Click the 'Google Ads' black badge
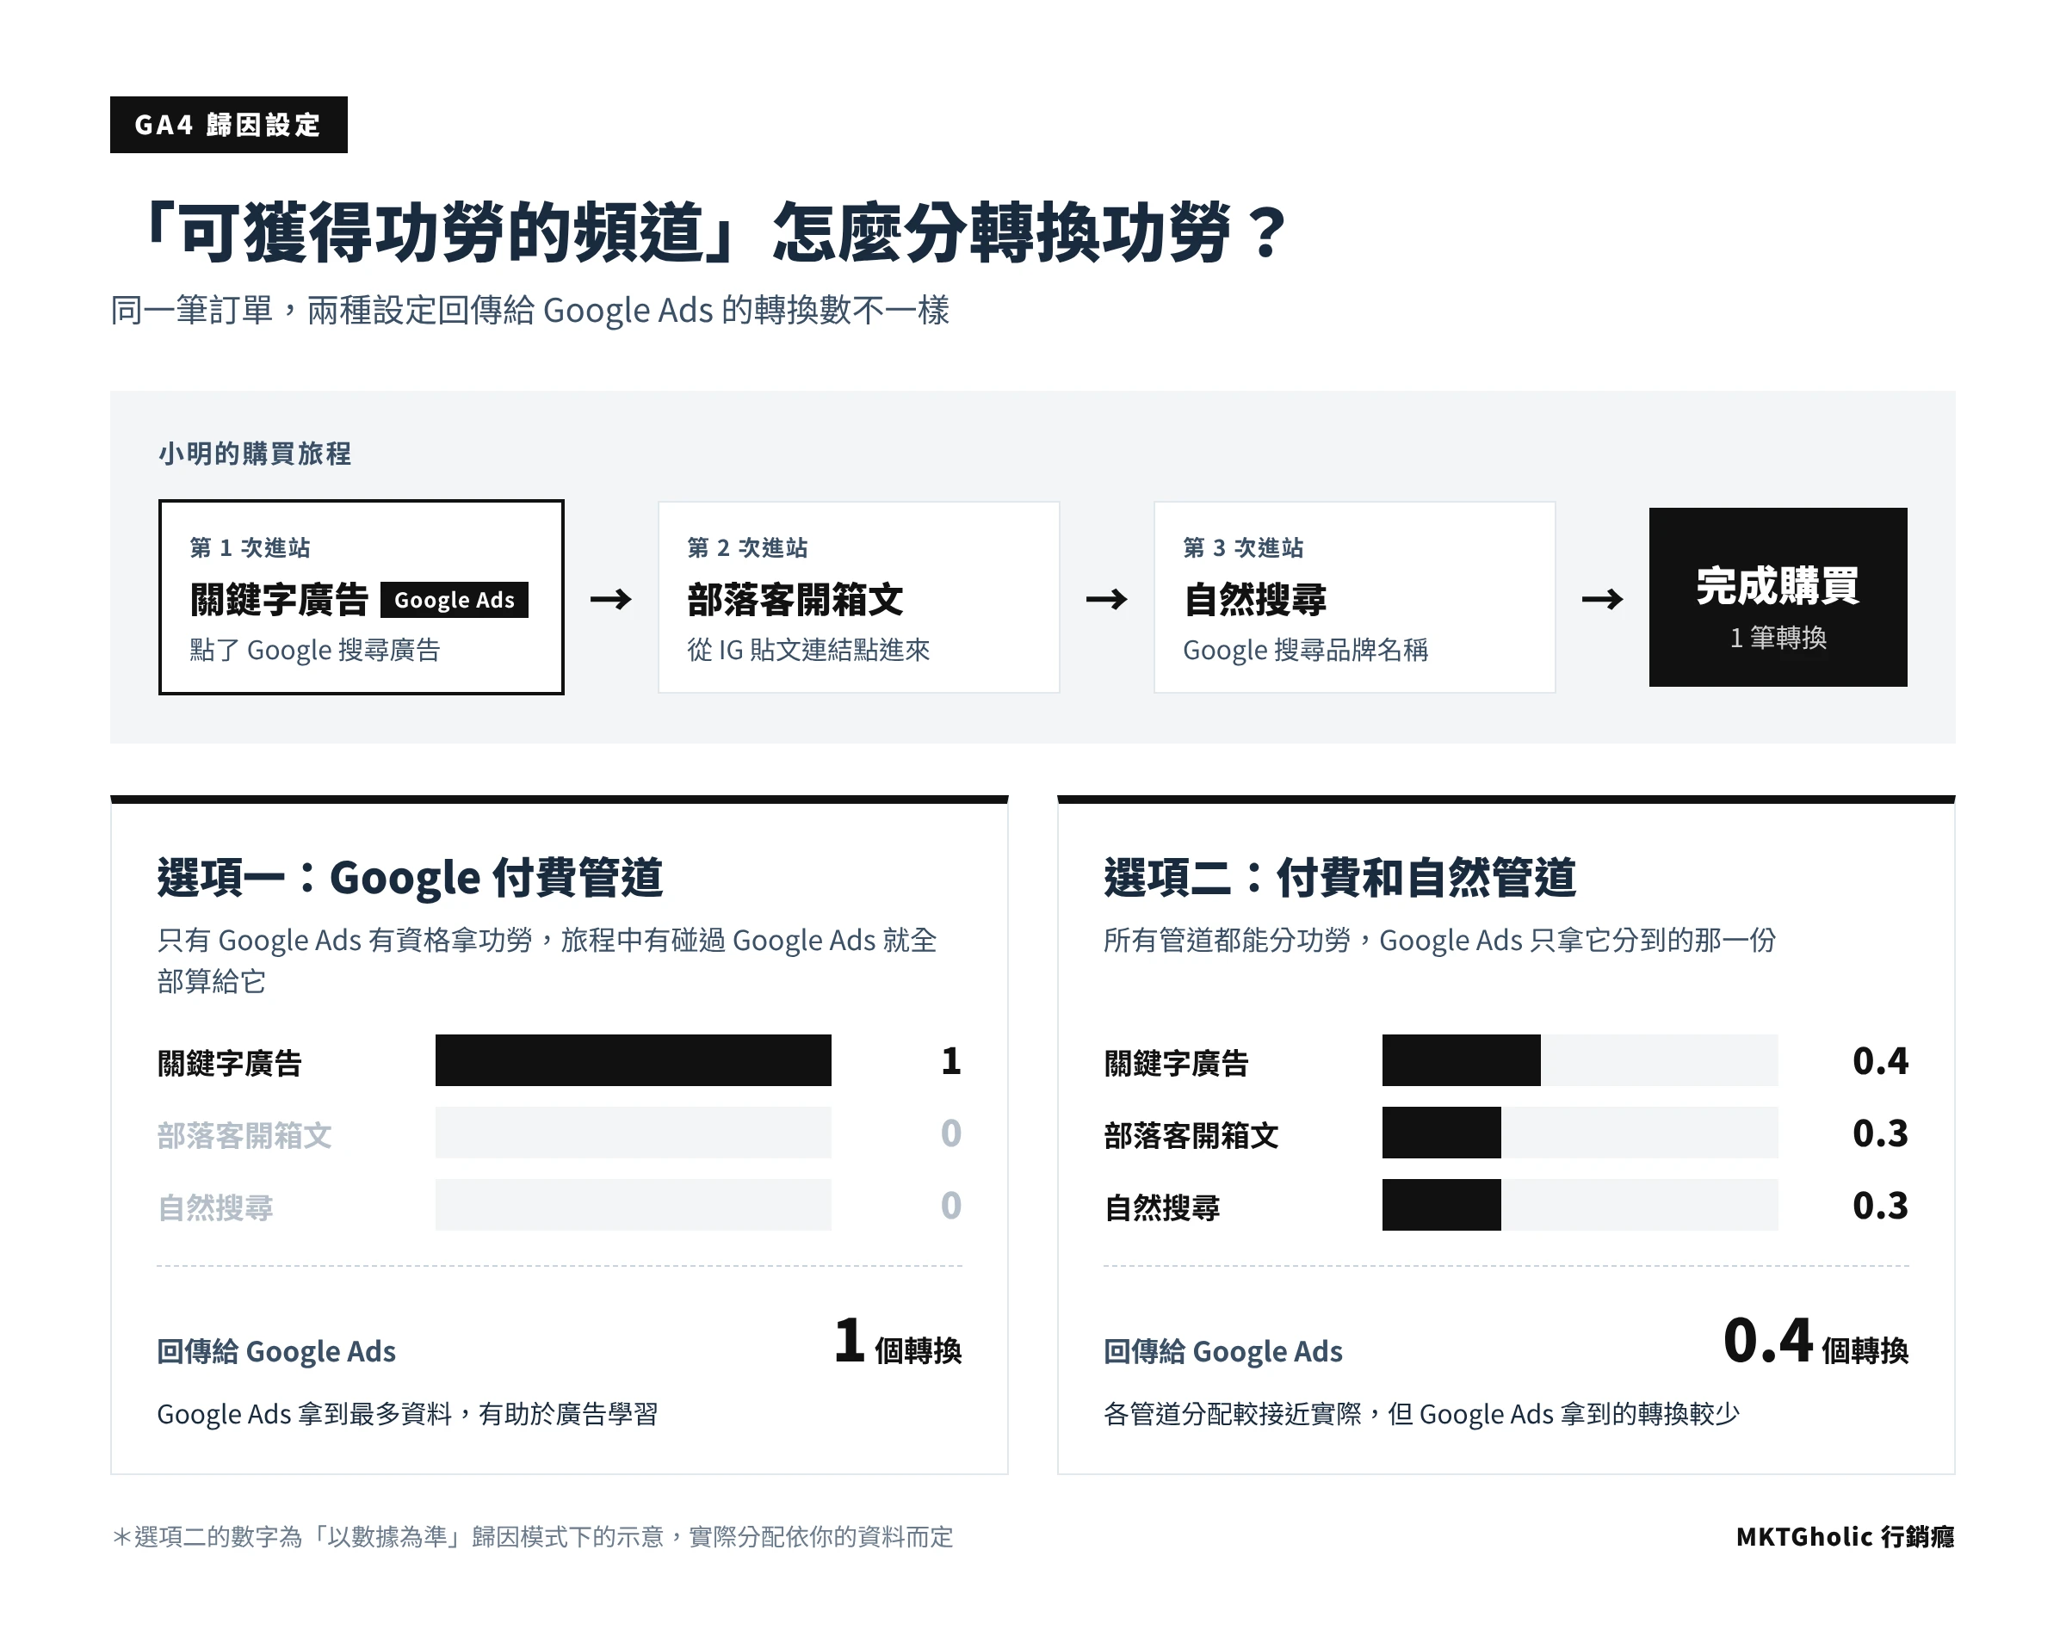This screenshot has height=1630, width=2066. (455, 599)
